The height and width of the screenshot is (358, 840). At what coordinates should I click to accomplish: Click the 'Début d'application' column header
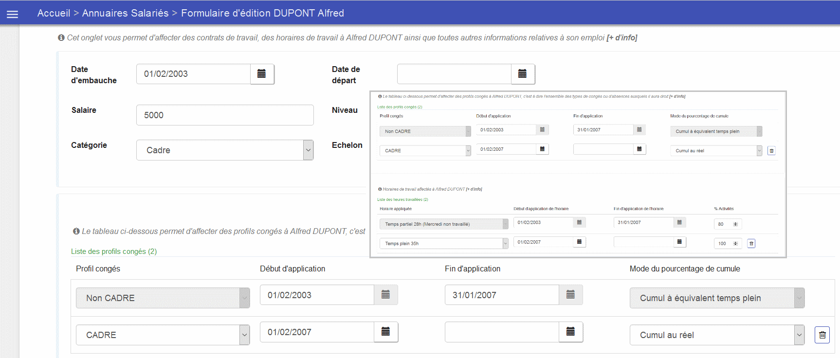click(292, 268)
